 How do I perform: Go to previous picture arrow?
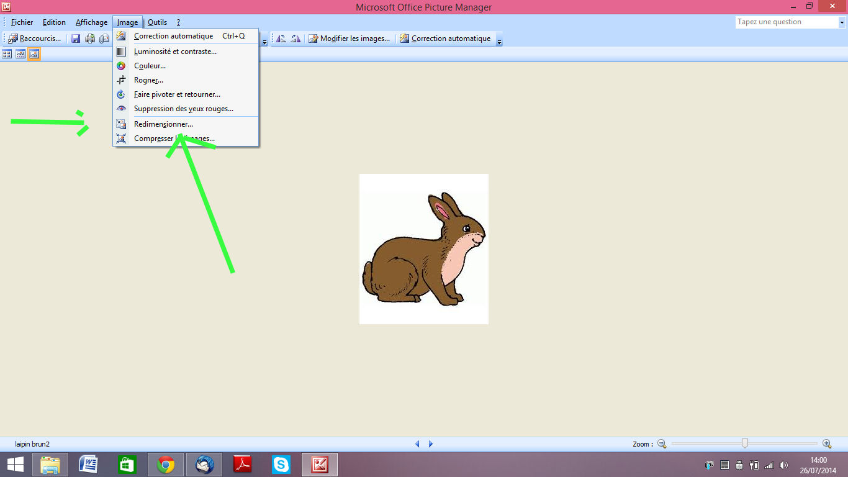tap(417, 444)
